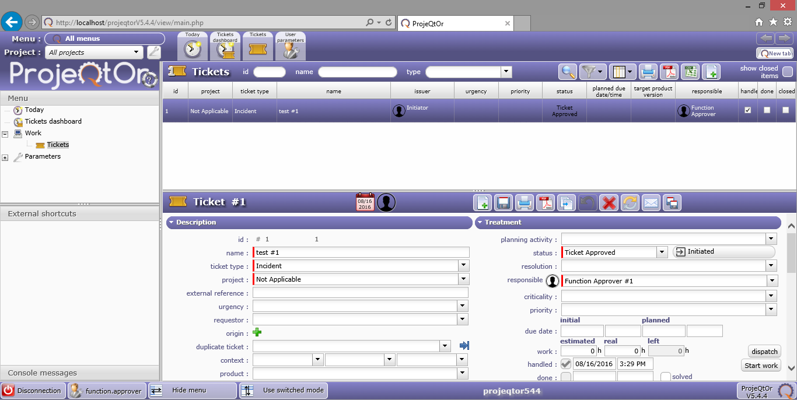797x400 pixels.
Task: Export Ticket #1 to PDF
Action: (x=546, y=203)
